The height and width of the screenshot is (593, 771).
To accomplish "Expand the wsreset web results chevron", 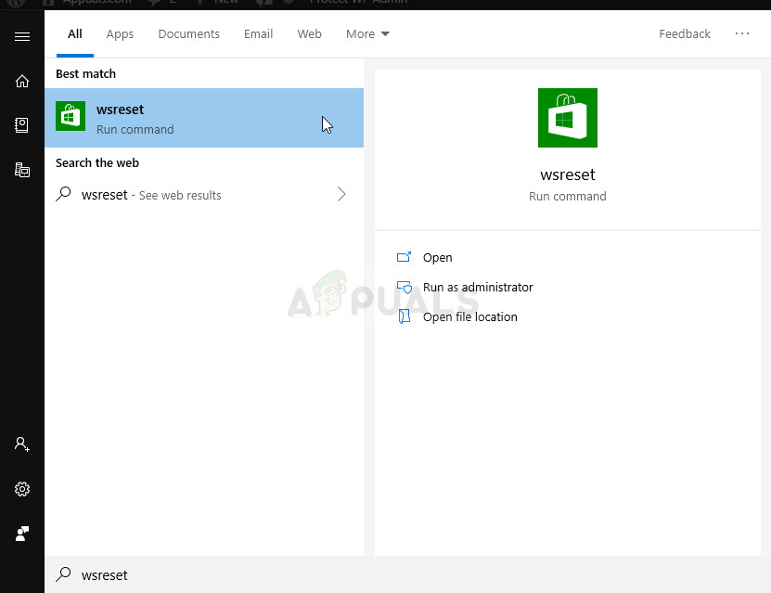I will click(341, 194).
